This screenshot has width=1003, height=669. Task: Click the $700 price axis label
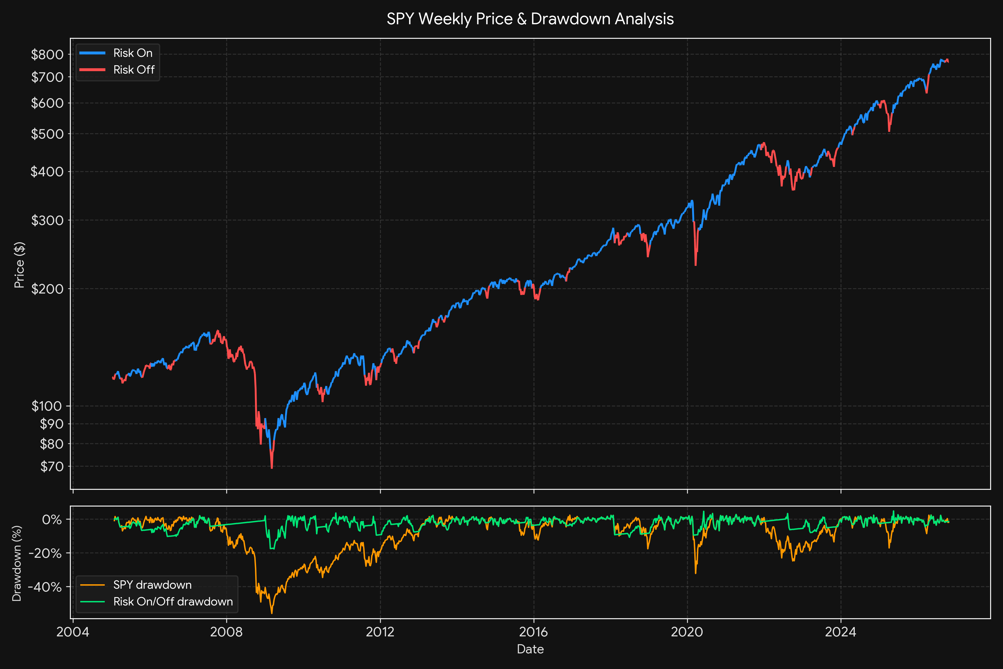[47, 77]
